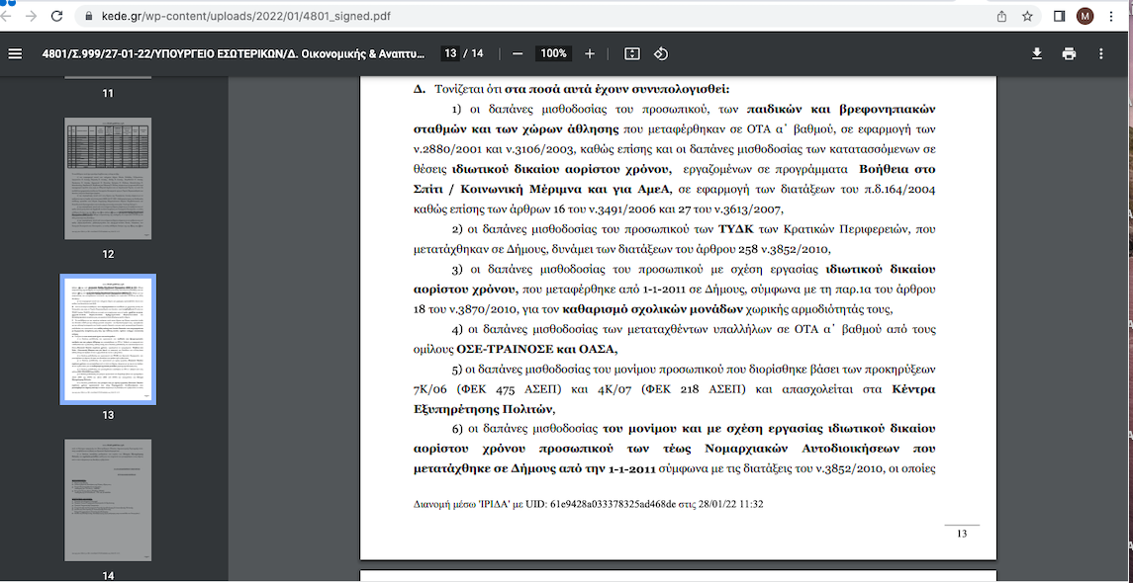Print the PDF document
The width and height of the screenshot is (1133, 583).
pos(1069,53)
